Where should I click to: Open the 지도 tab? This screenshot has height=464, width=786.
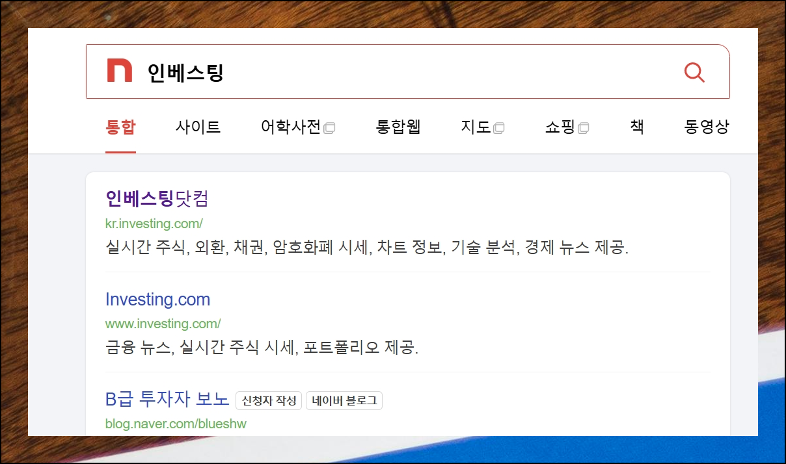click(x=476, y=127)
